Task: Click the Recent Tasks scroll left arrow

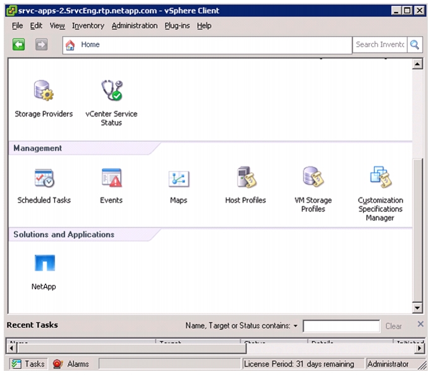Action: [x=11, y=349]
